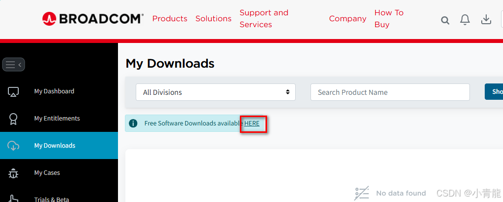Viewport: 503px width, 202px height.
Task: Follow the HERE free downloads link
Action: click(252, 123)
